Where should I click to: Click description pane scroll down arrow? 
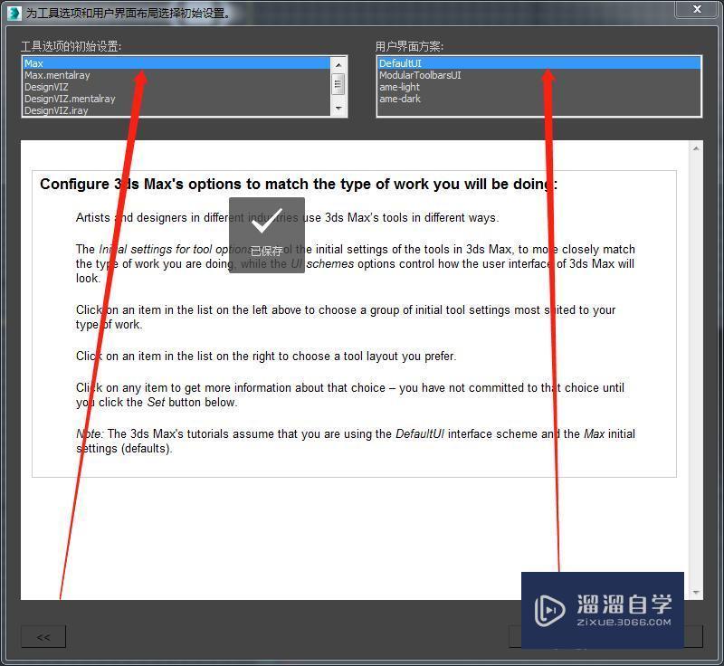[x=696, y=592]
